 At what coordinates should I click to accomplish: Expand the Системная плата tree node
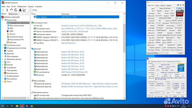[2, 45]
